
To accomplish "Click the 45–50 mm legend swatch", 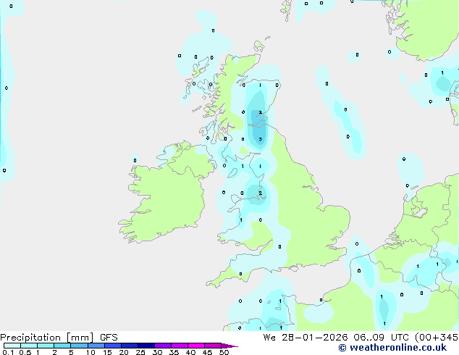I will 213,346.
